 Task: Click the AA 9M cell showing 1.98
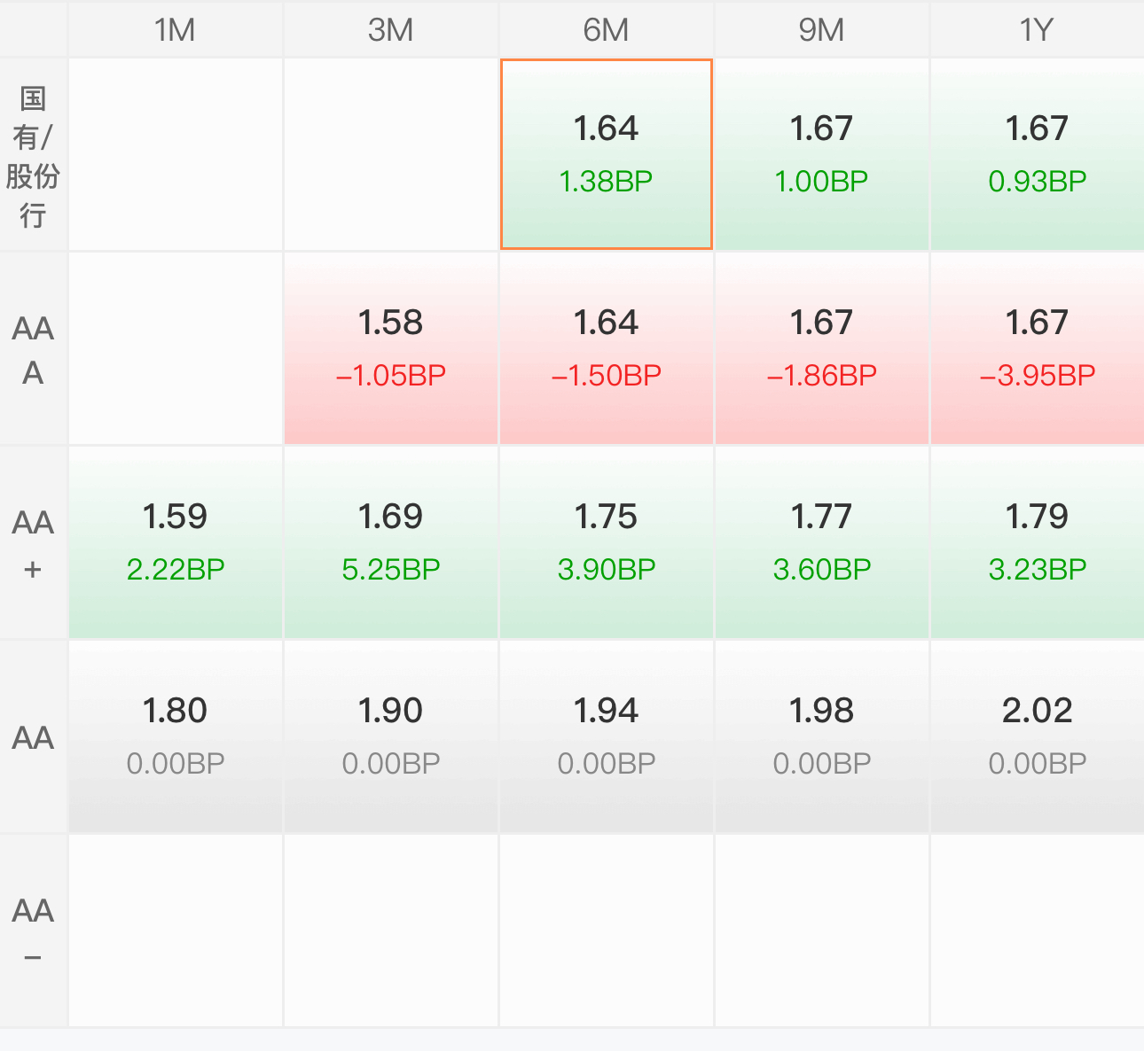coord(822,737)
